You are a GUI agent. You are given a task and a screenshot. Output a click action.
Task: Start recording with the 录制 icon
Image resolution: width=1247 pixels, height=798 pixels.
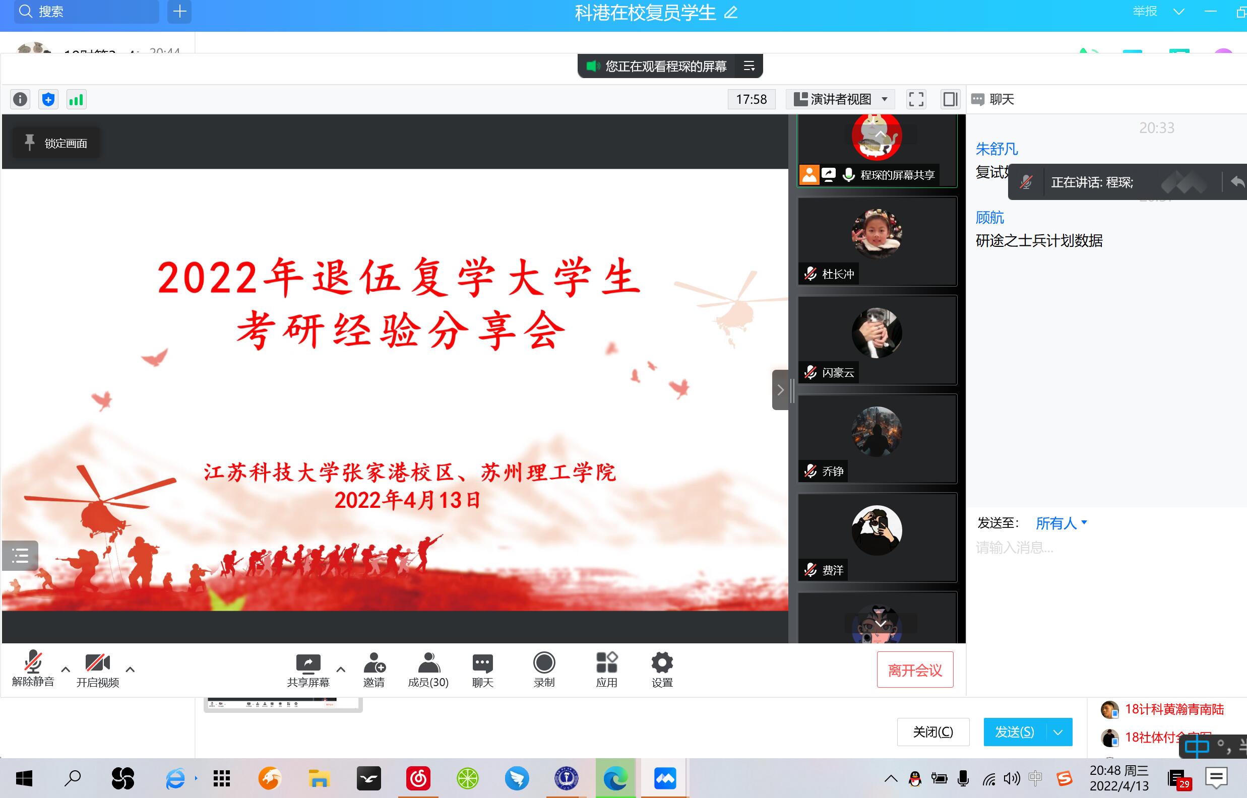coord(544,670)
